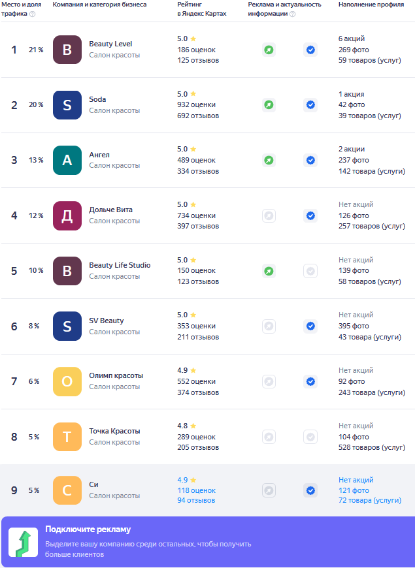
Task: Click help icon next to 'информации' header
Action: 293,14
